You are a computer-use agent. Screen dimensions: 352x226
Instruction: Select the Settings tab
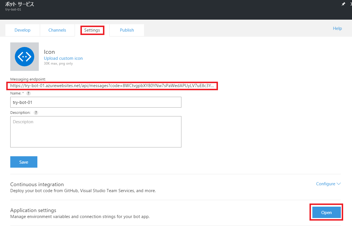coord(92,30)
